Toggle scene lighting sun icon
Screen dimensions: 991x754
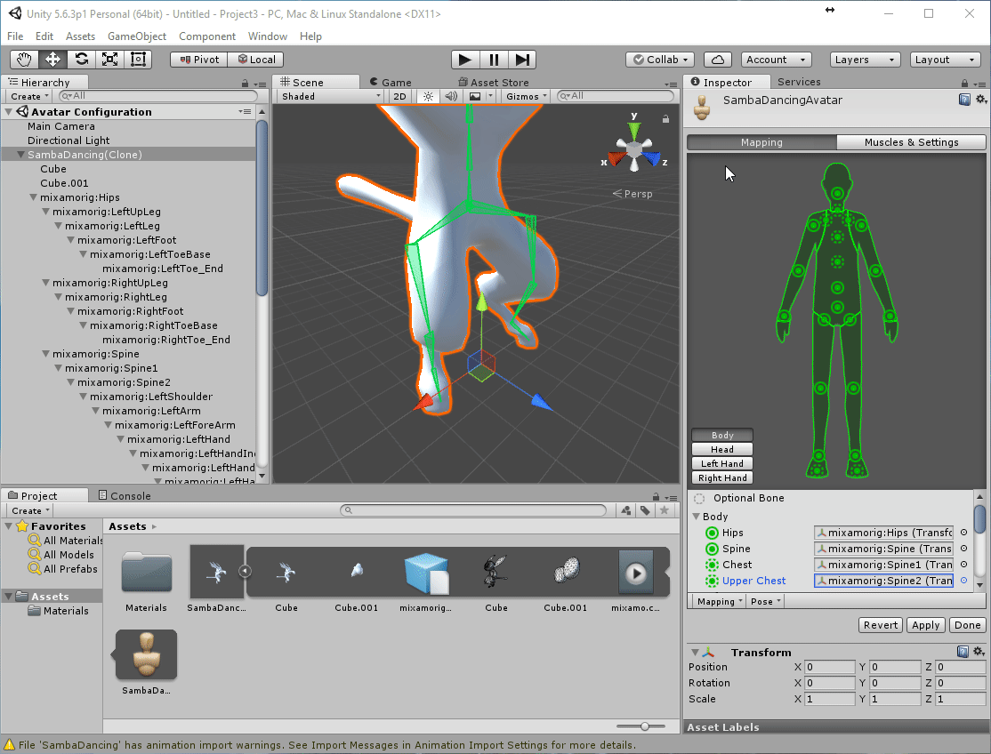(x=429, y=96)
